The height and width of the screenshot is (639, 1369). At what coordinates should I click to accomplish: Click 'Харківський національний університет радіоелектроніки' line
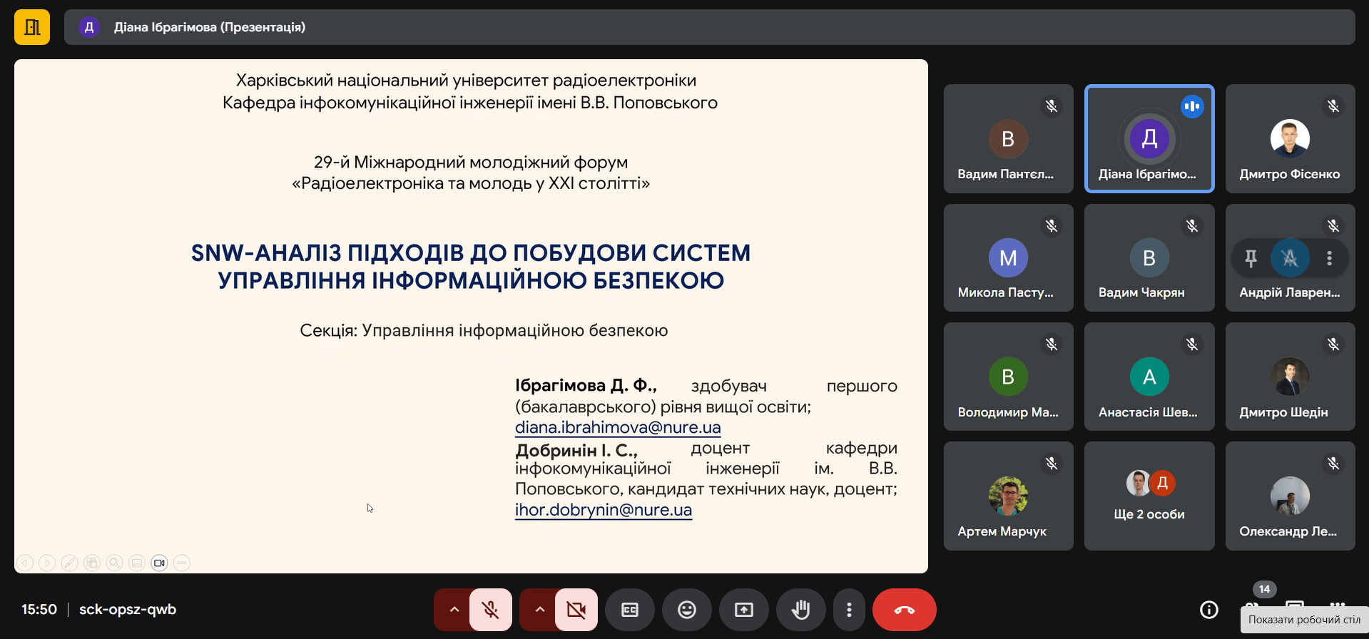(x=467, y=81)
